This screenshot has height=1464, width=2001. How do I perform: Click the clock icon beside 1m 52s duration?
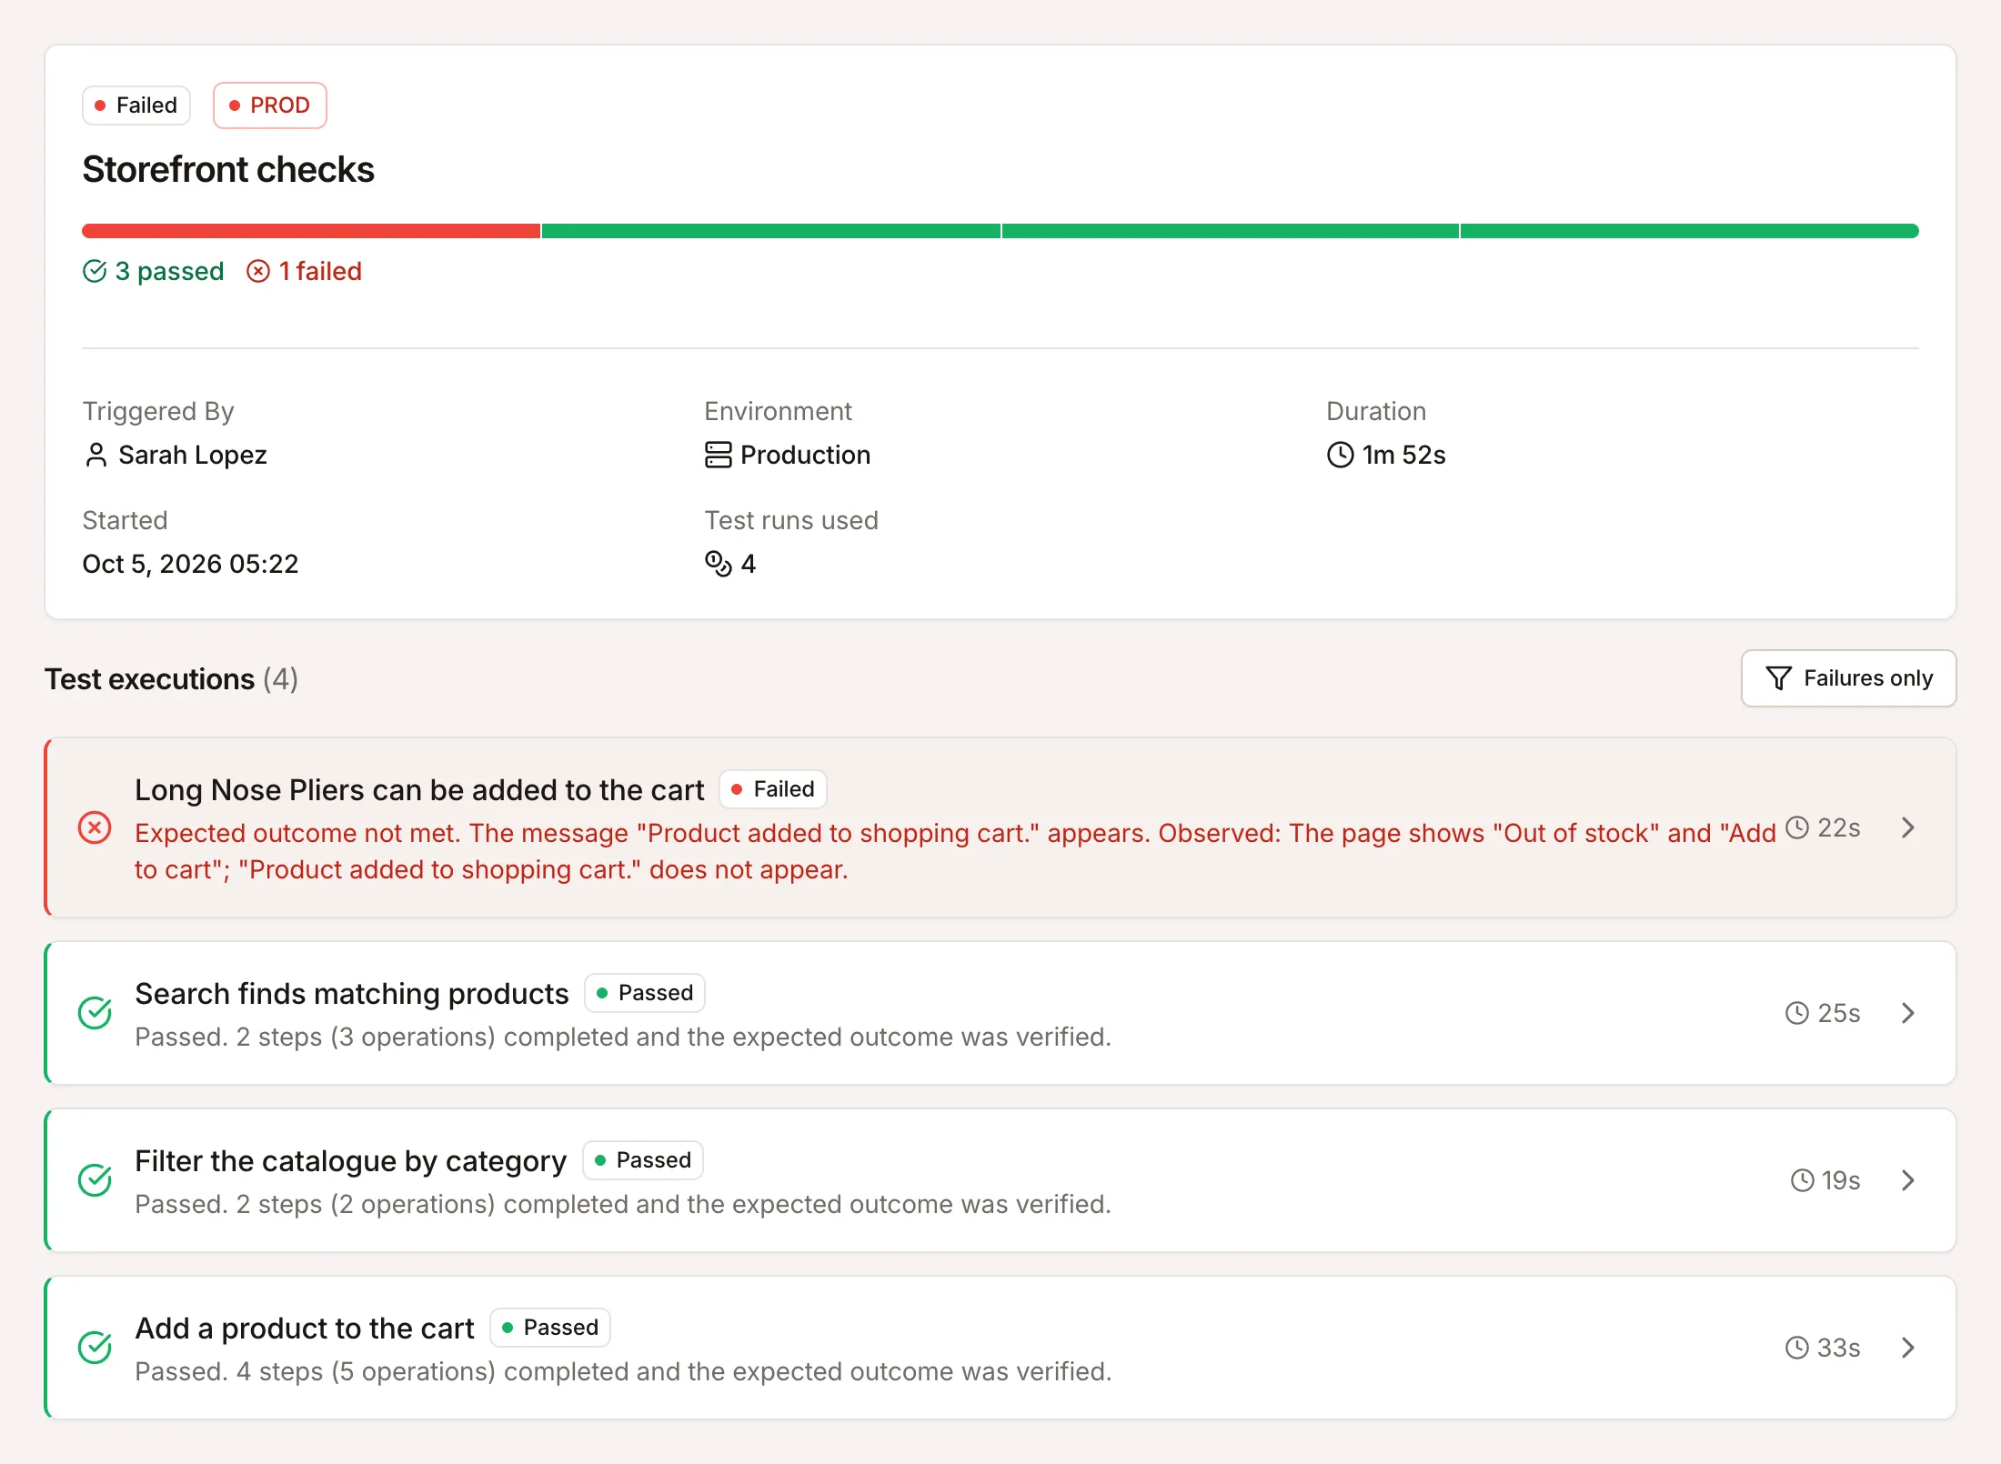(1341, 455)
